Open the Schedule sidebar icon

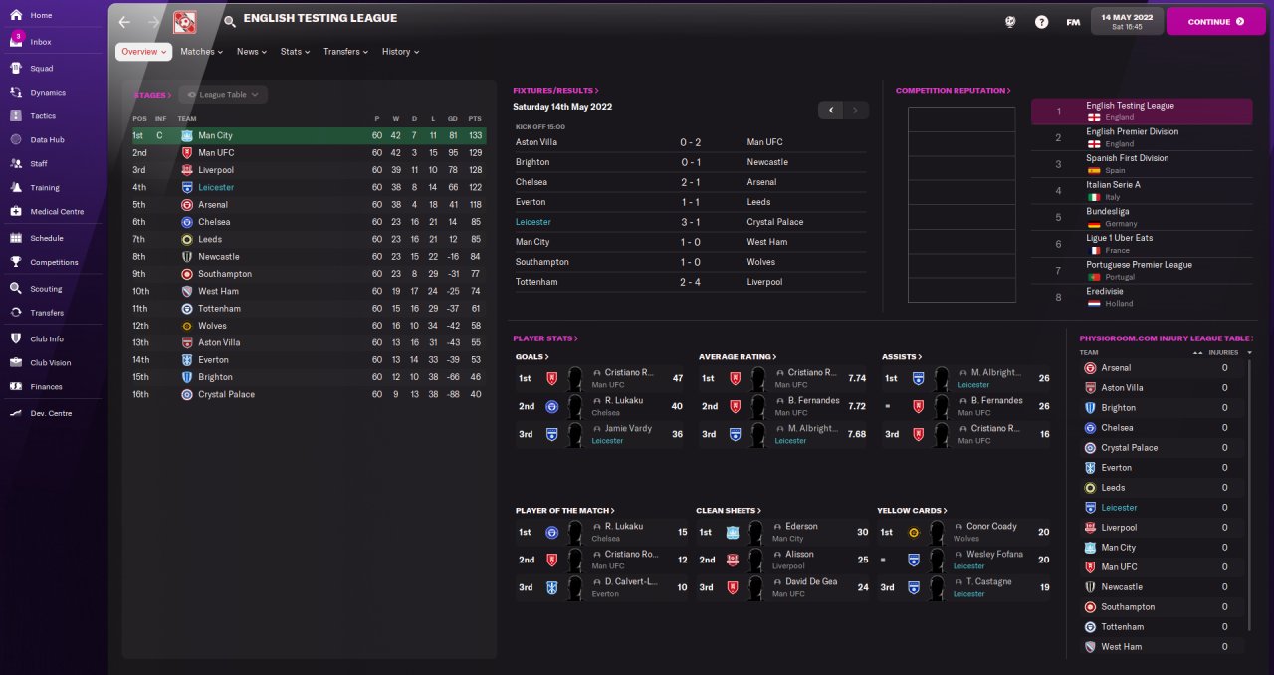click(x=16, y=239)
